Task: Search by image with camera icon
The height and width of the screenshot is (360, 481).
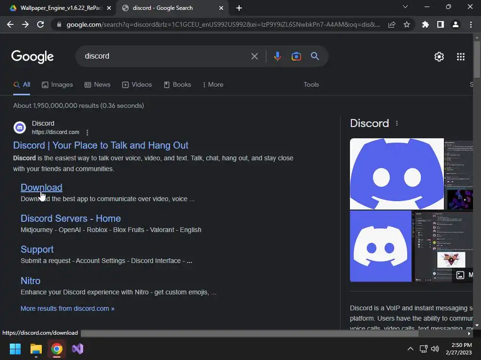Action: click(296, 56)
